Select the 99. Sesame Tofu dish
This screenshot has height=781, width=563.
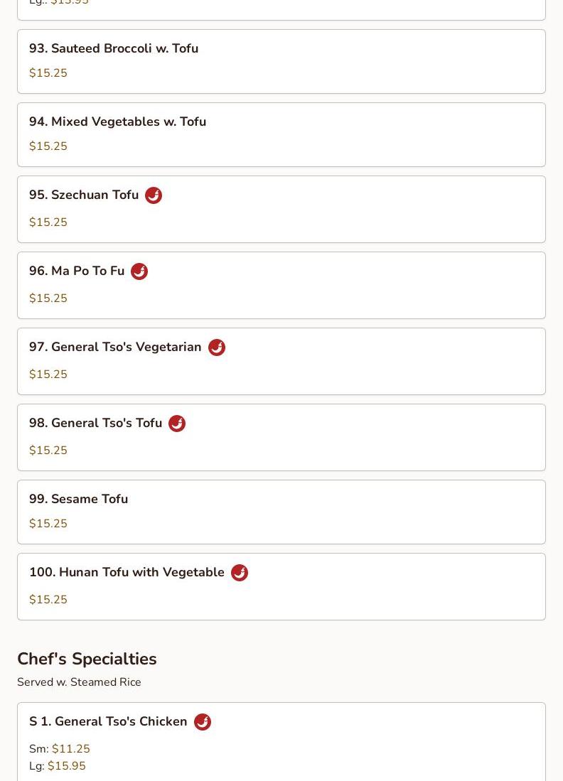[78, 499]
